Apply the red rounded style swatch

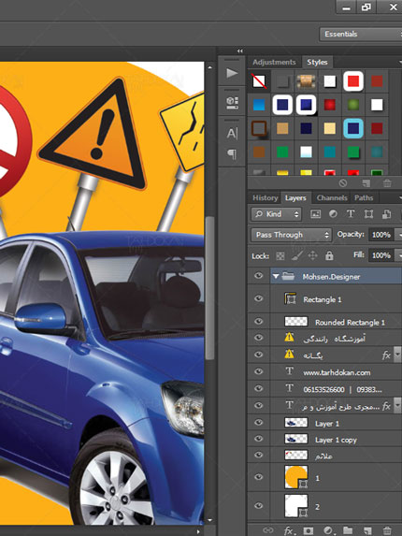coord(353,81)
